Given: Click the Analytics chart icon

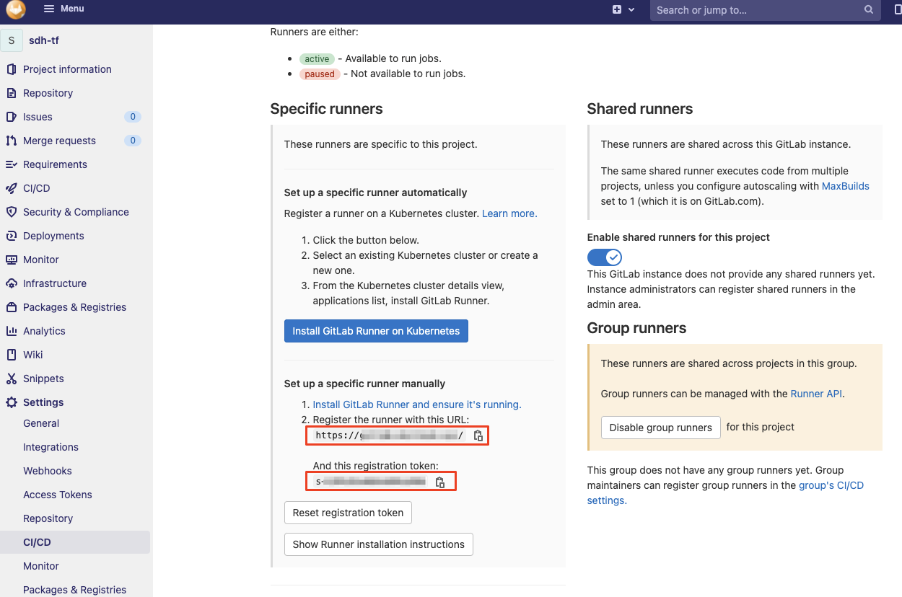Looking at the screenshot, I should [x=11, y=331].
